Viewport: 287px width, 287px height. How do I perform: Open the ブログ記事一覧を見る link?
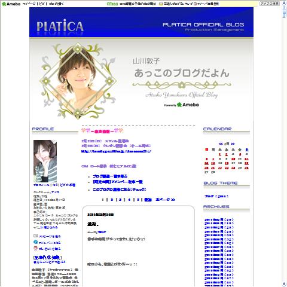110,176
